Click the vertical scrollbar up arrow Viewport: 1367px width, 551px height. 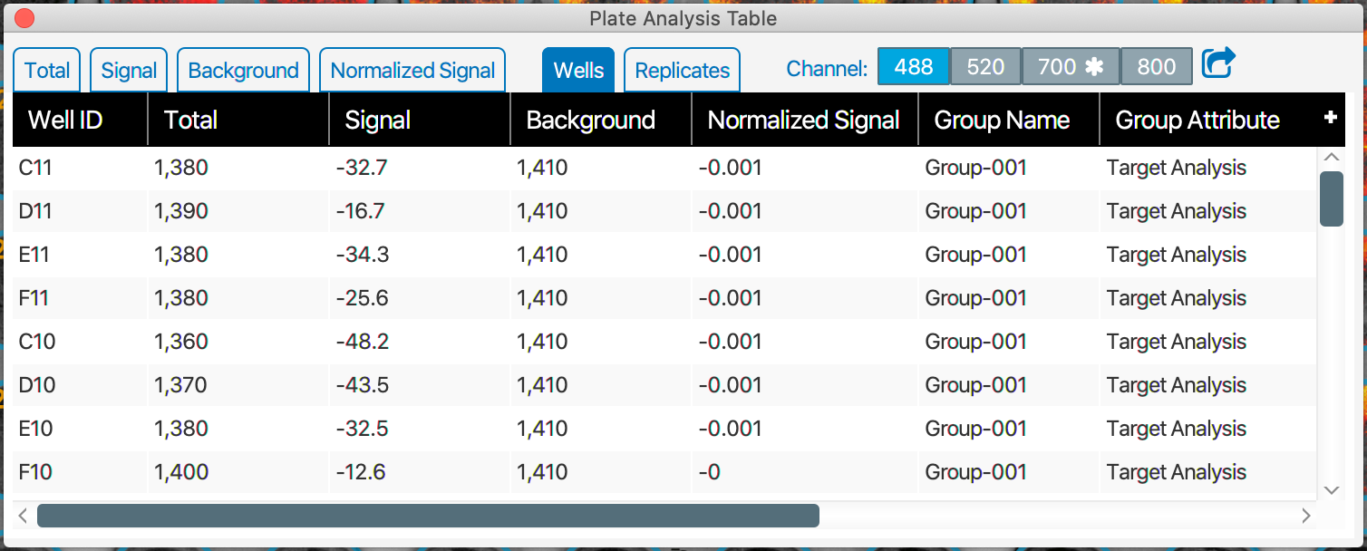[1331, 157]
